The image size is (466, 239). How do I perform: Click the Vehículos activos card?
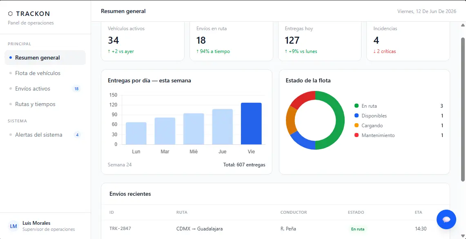[143, 41]
